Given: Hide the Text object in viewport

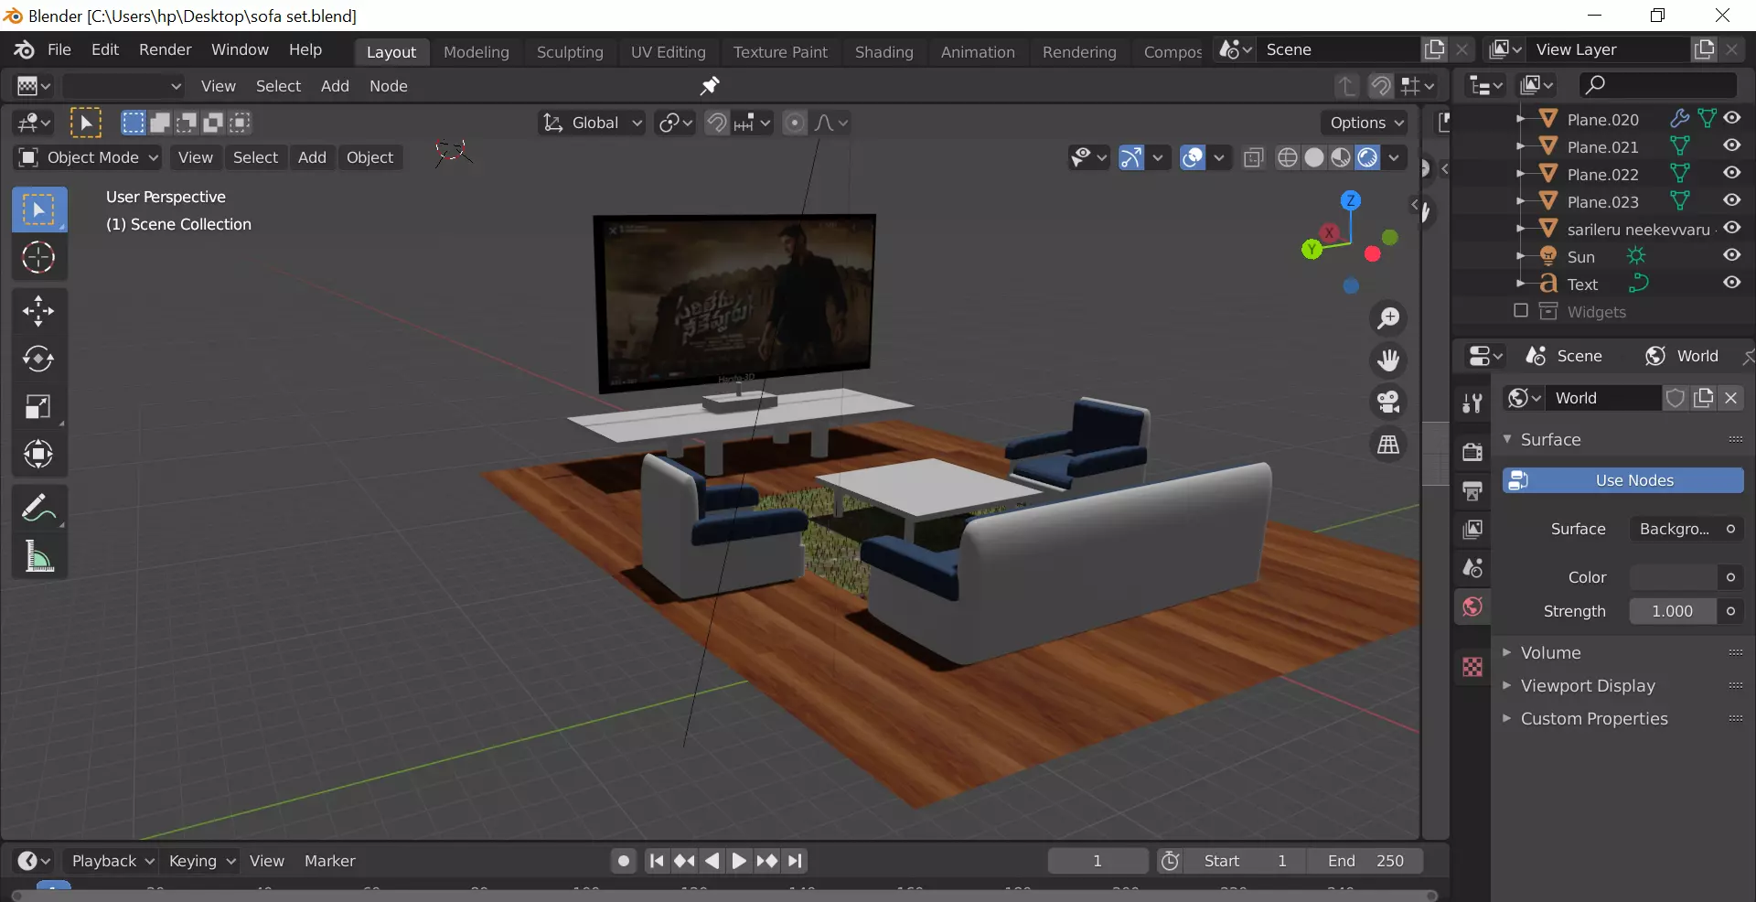Looking at the screenshot, I should 1732,283.
